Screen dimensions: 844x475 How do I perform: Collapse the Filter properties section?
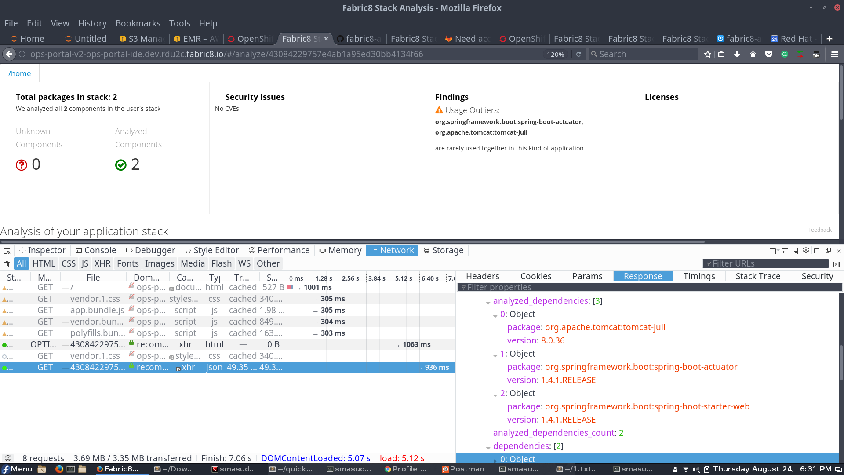[464, 288]
